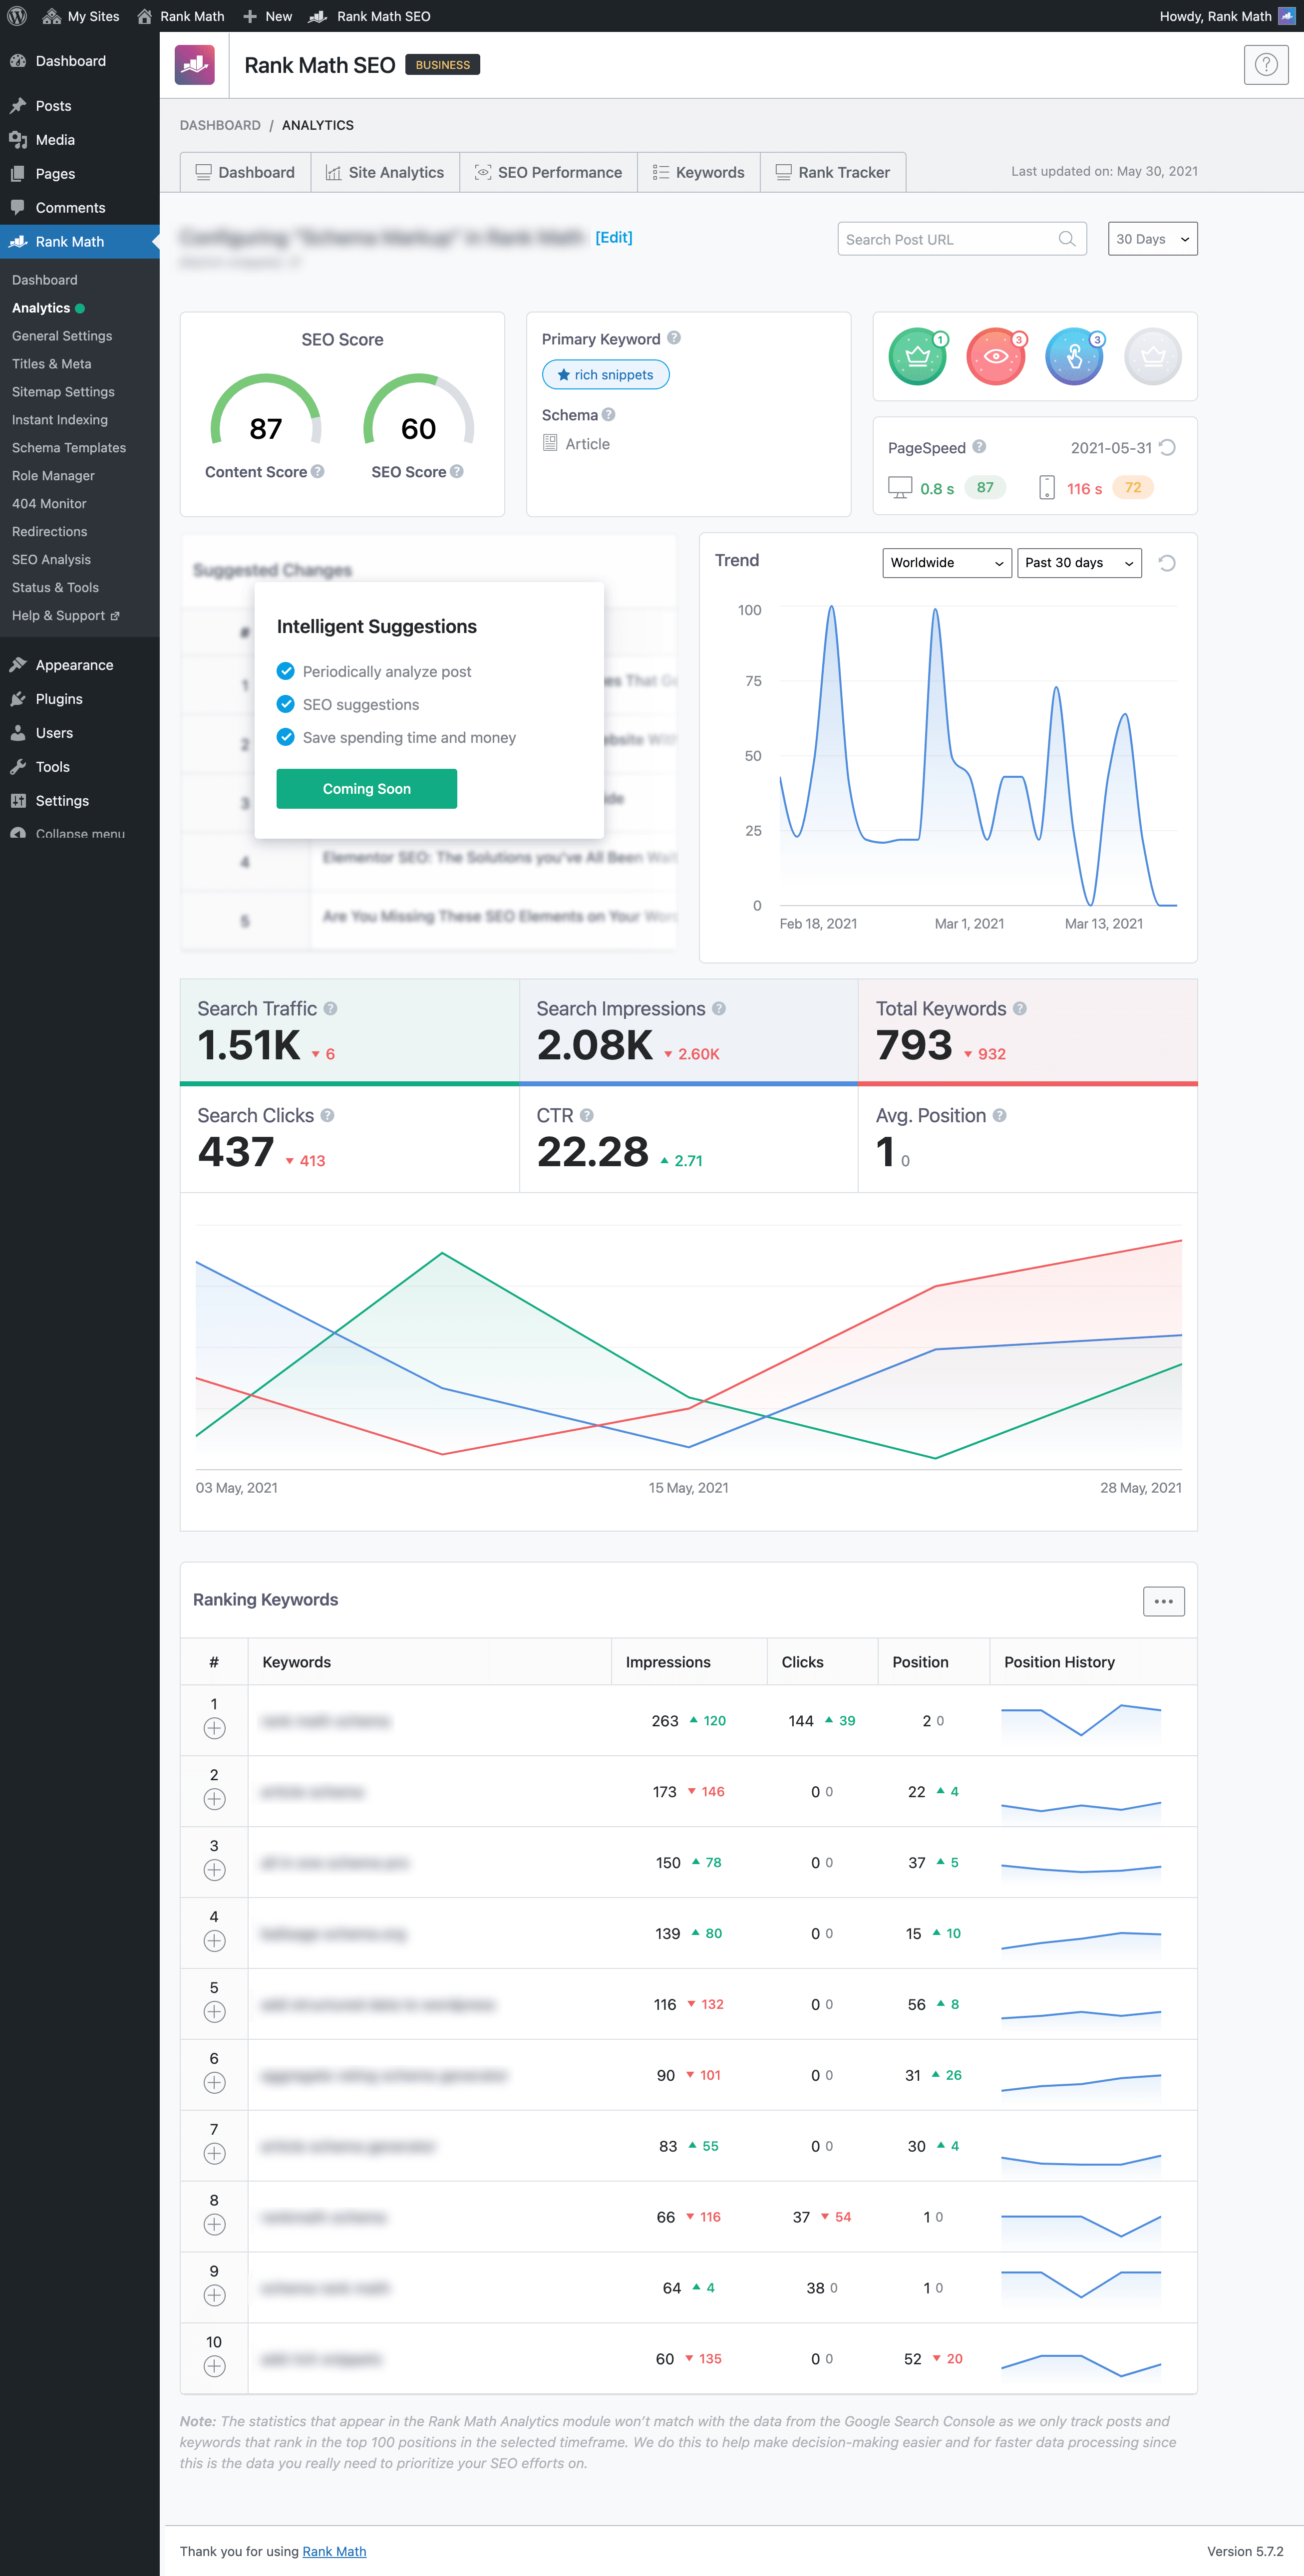Open the 30 Days range dropdown

click(1152, 239)
